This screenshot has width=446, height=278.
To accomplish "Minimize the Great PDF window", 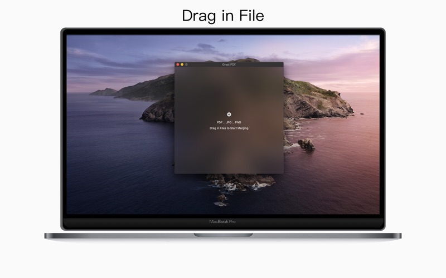I will [x=182, y=64].
